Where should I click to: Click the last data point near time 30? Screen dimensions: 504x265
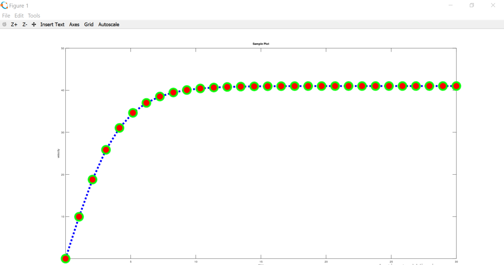coord(456,86)
